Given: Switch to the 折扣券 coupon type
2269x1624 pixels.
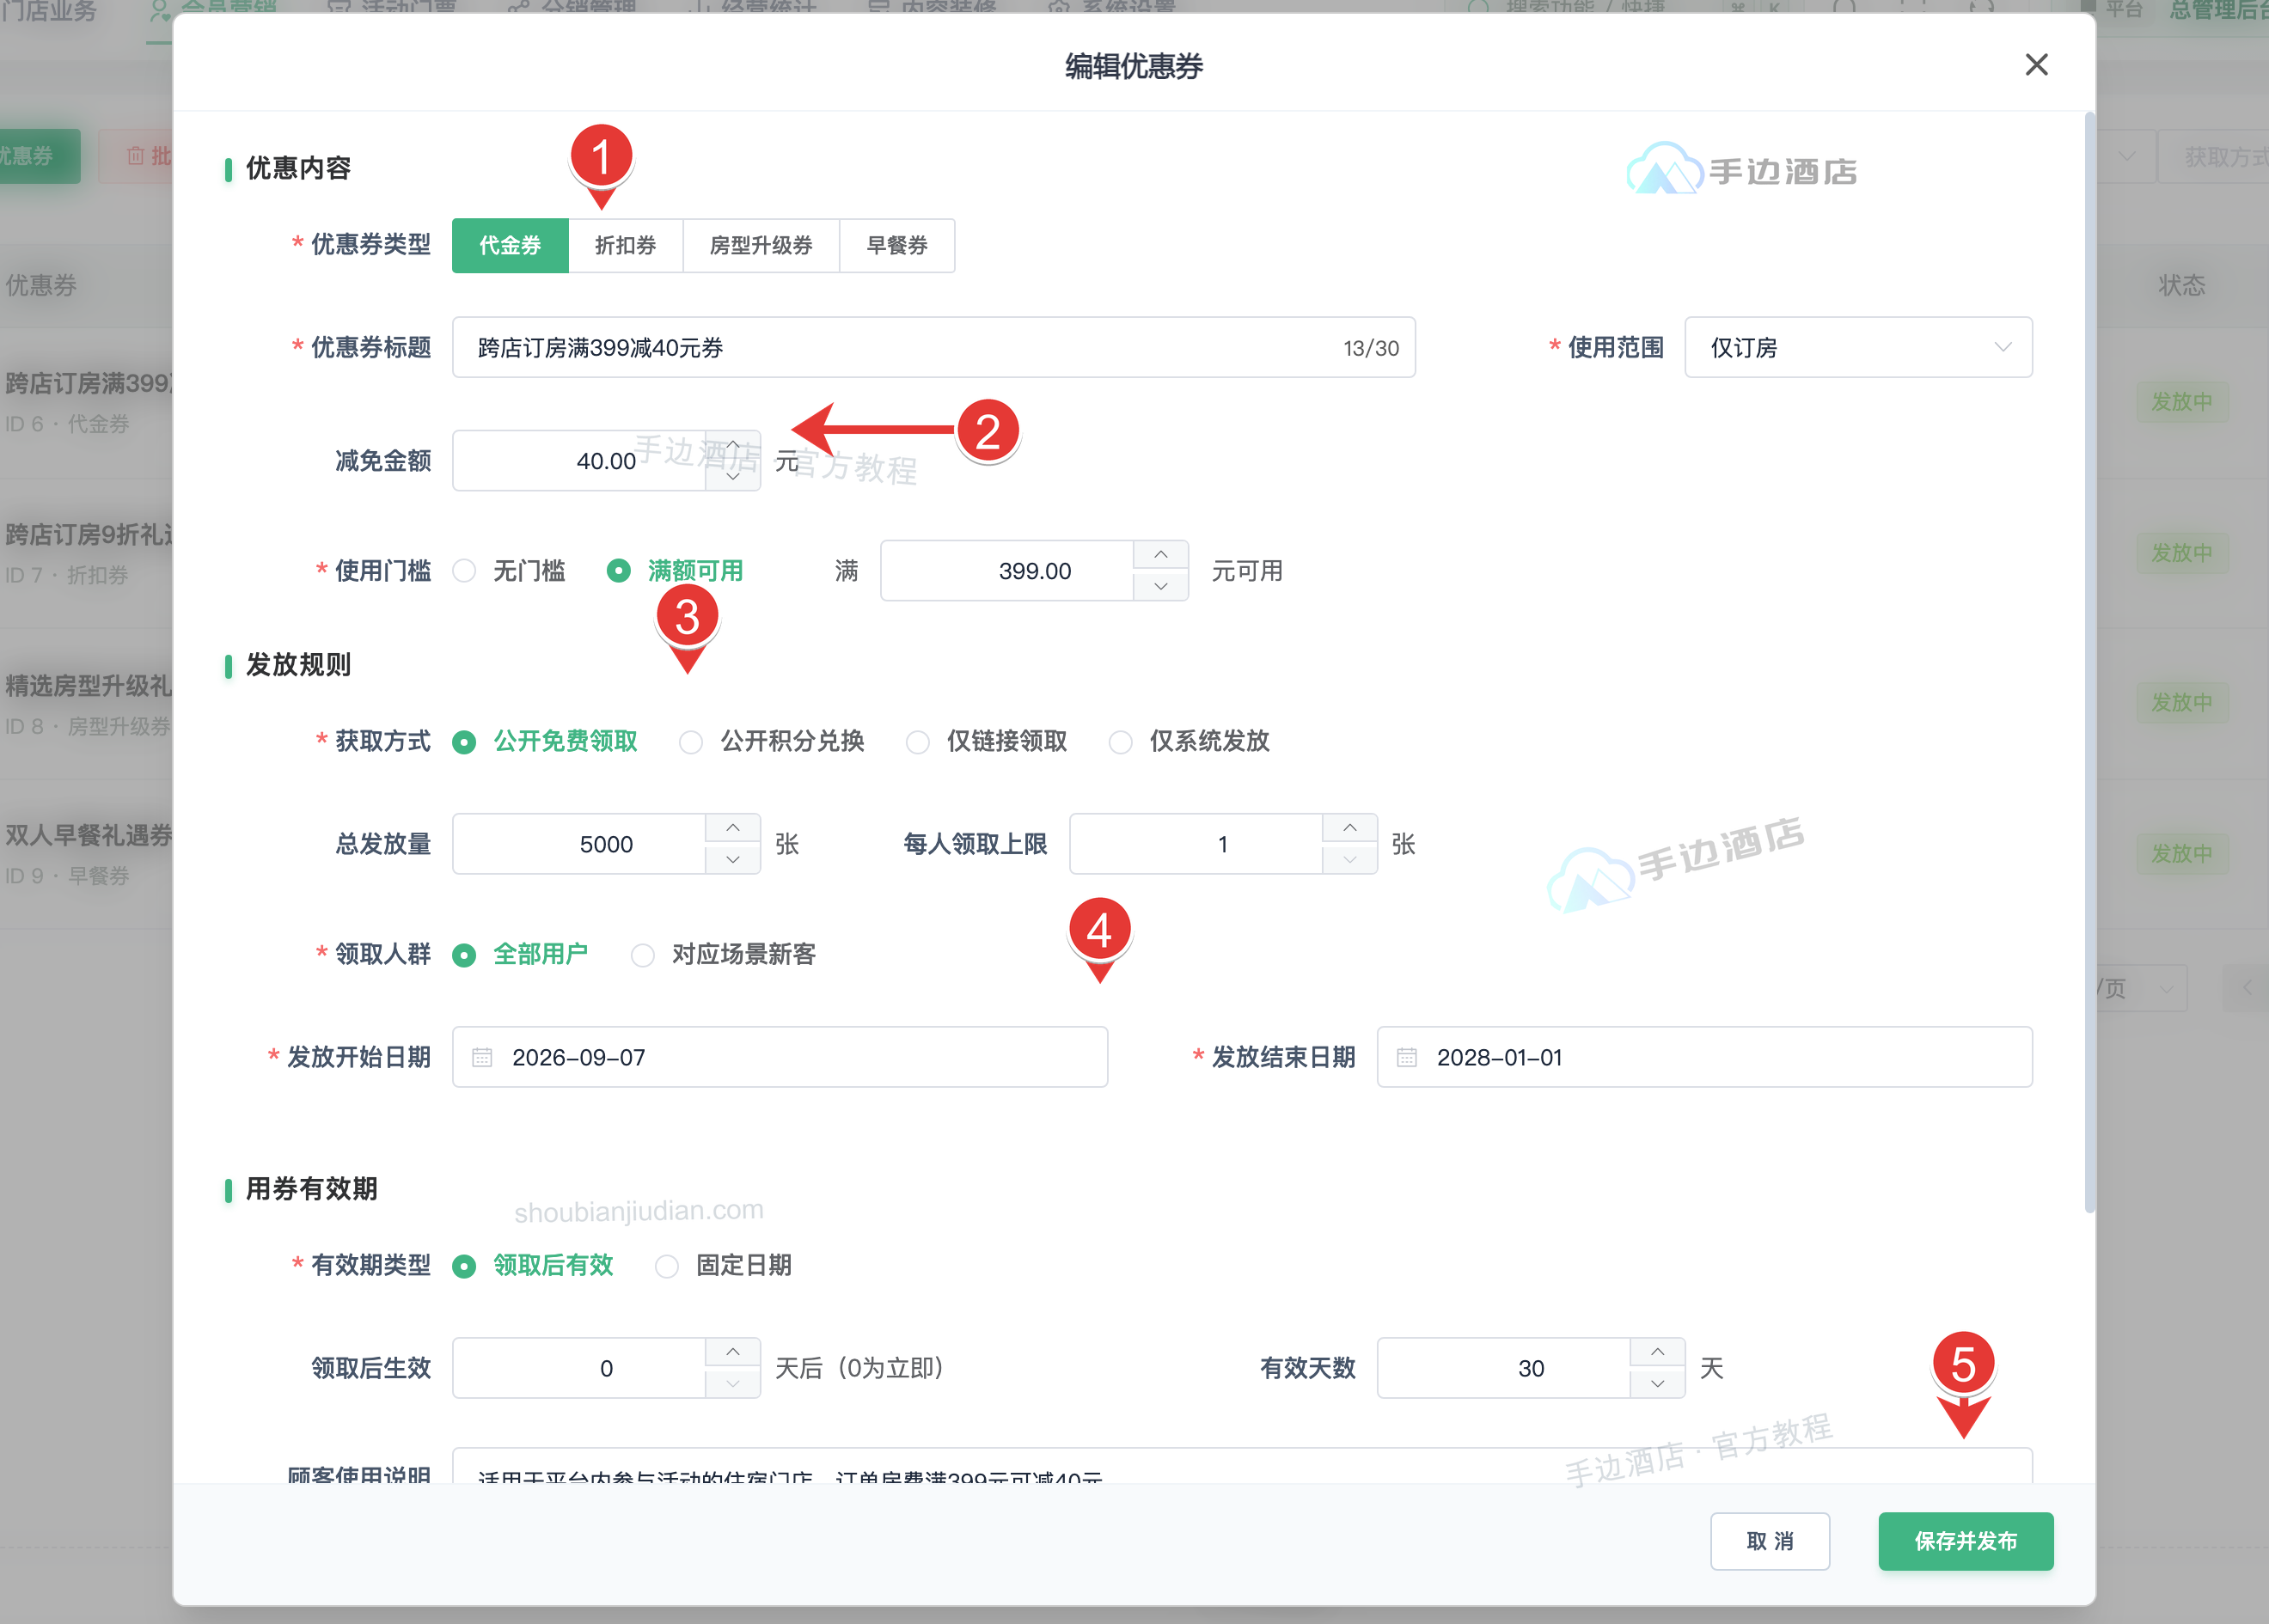Looking at the screenshot, I should (626, 245).
